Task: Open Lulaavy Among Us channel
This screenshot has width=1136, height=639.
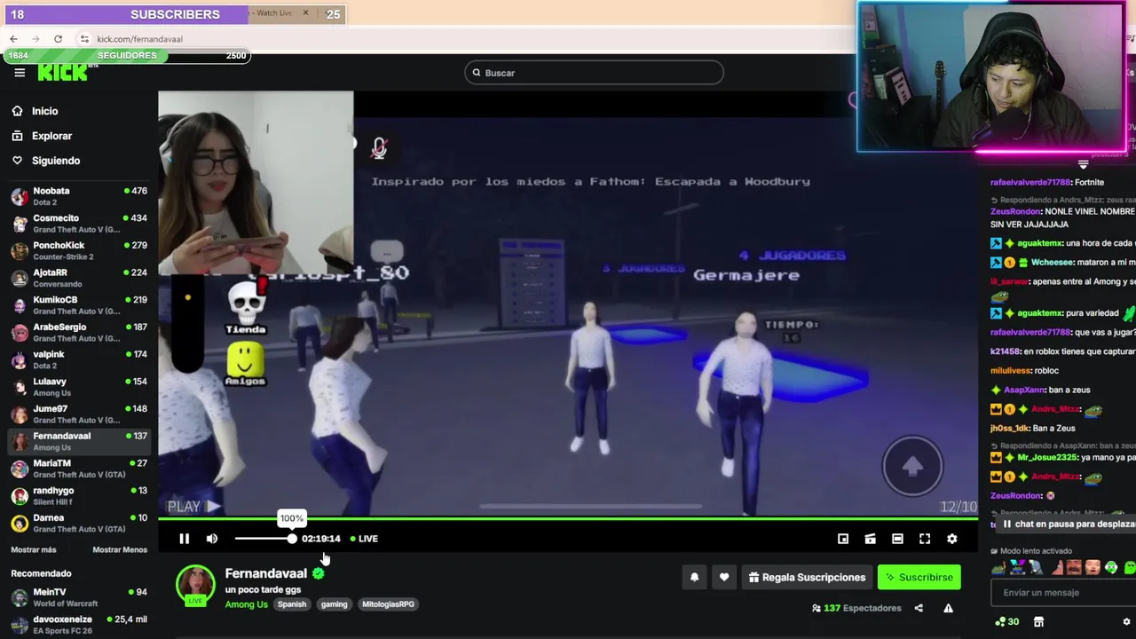Action: (79, 387)
